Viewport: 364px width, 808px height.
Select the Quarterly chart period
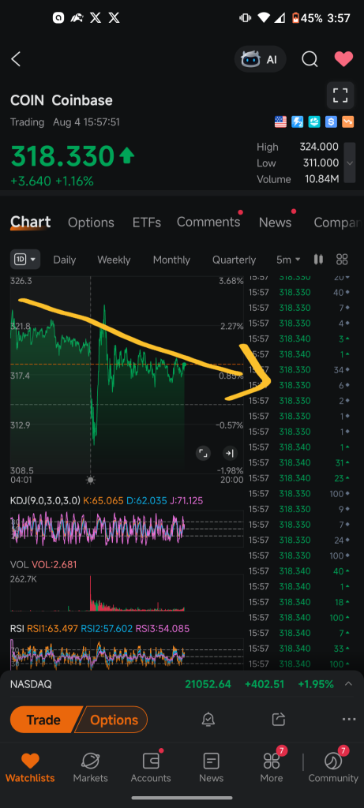(234, 260)
